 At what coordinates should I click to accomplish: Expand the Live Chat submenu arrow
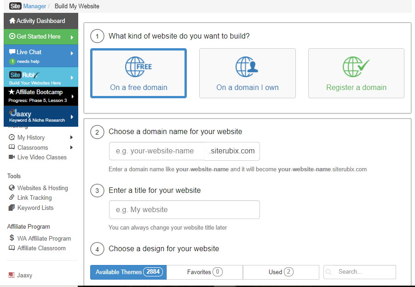click(x=72, y=53)
